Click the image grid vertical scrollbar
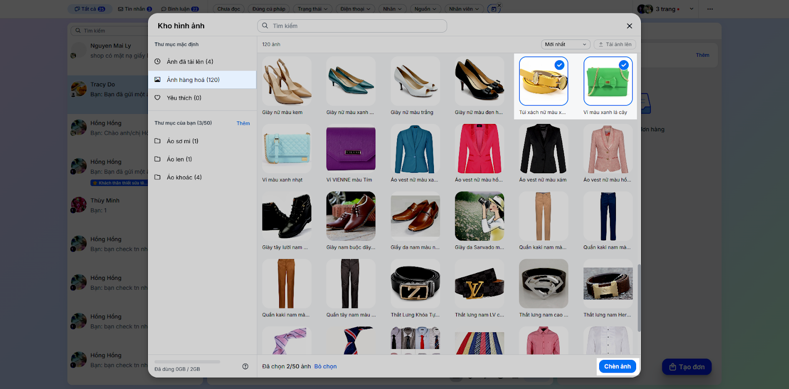This screenshot has height=389, width=789. point(639,298)
